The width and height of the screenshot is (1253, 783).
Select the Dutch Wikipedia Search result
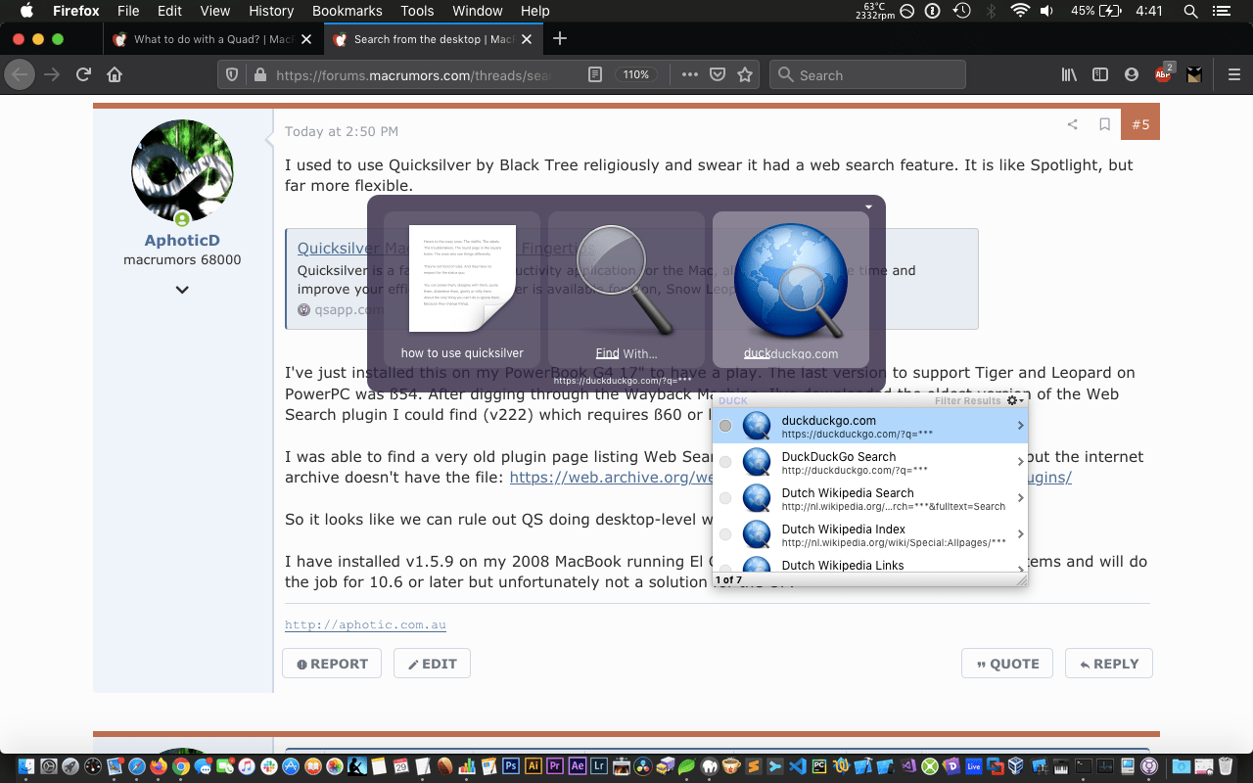(870, 498)
